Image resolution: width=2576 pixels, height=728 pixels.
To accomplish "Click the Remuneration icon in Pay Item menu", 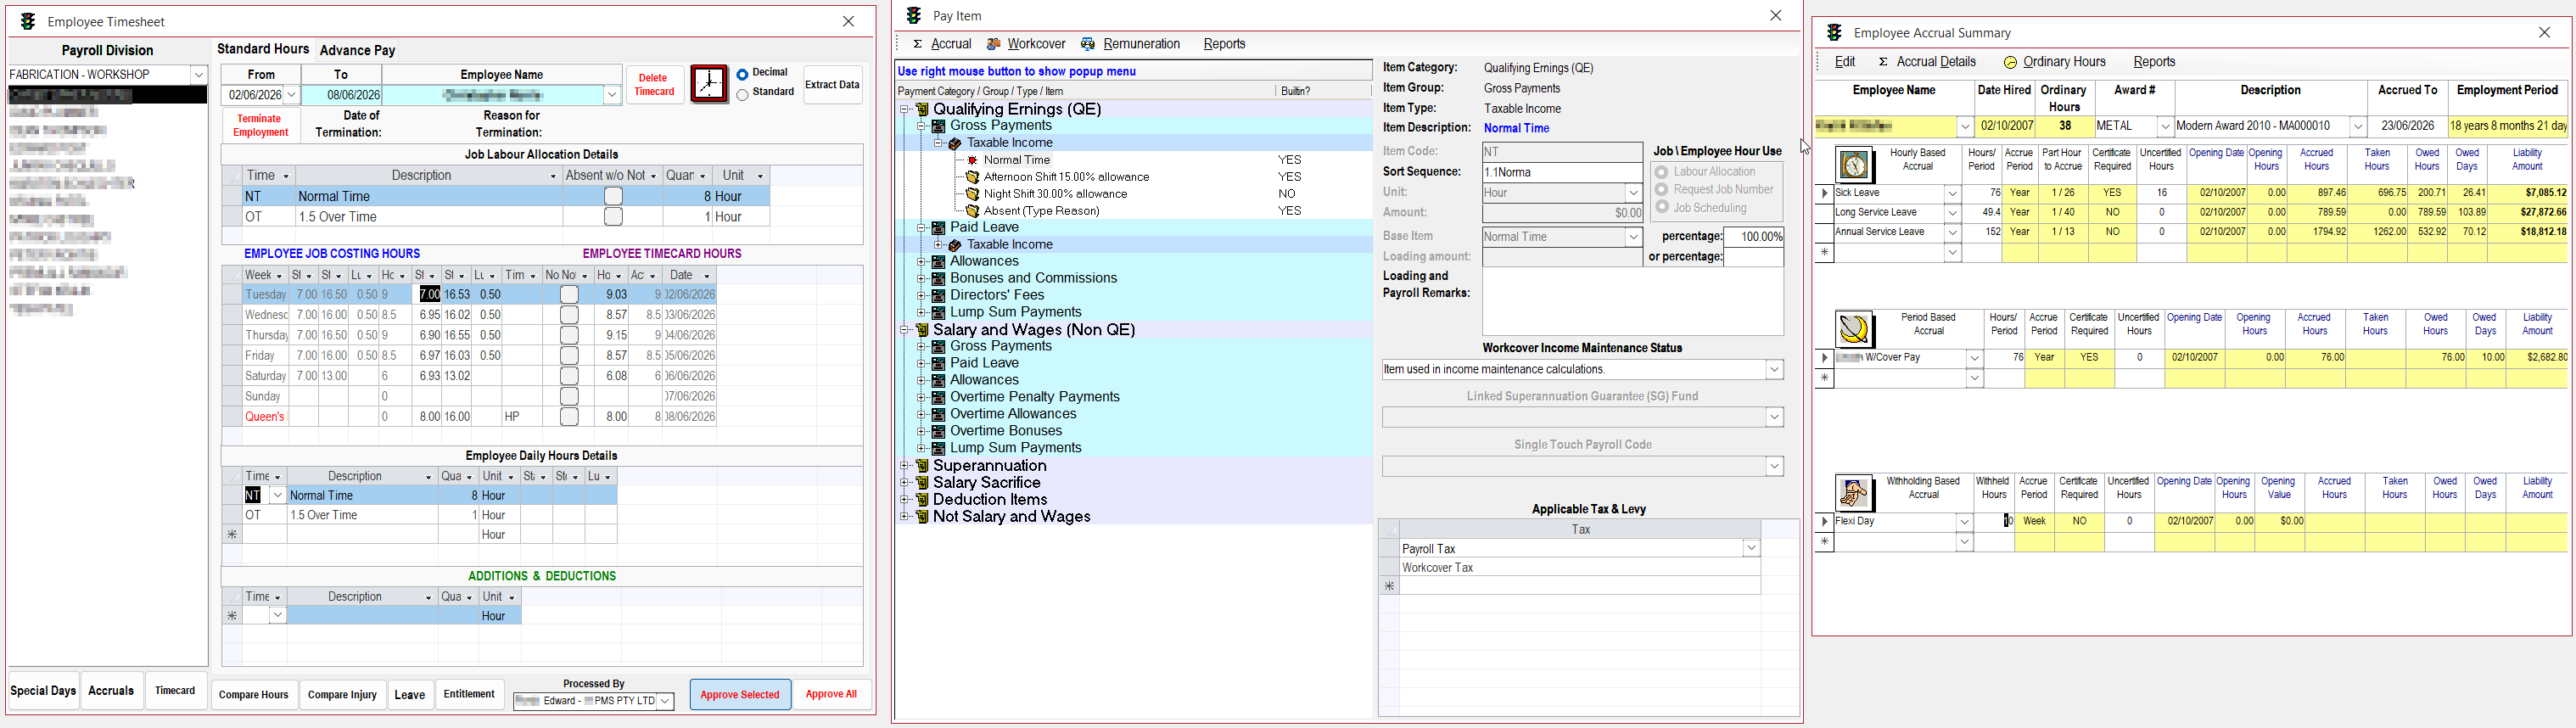I will [1088, 44].
